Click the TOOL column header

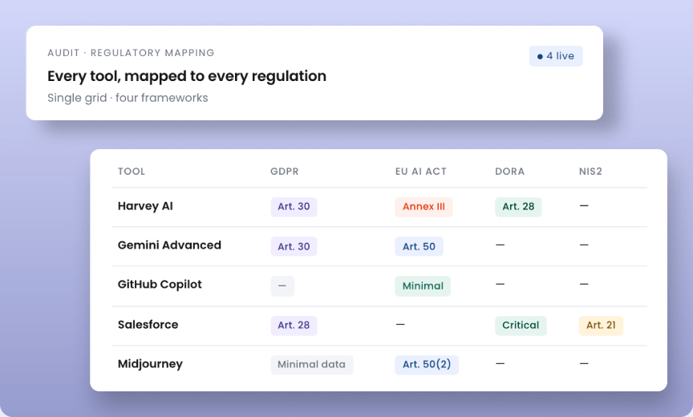[132, 172]
